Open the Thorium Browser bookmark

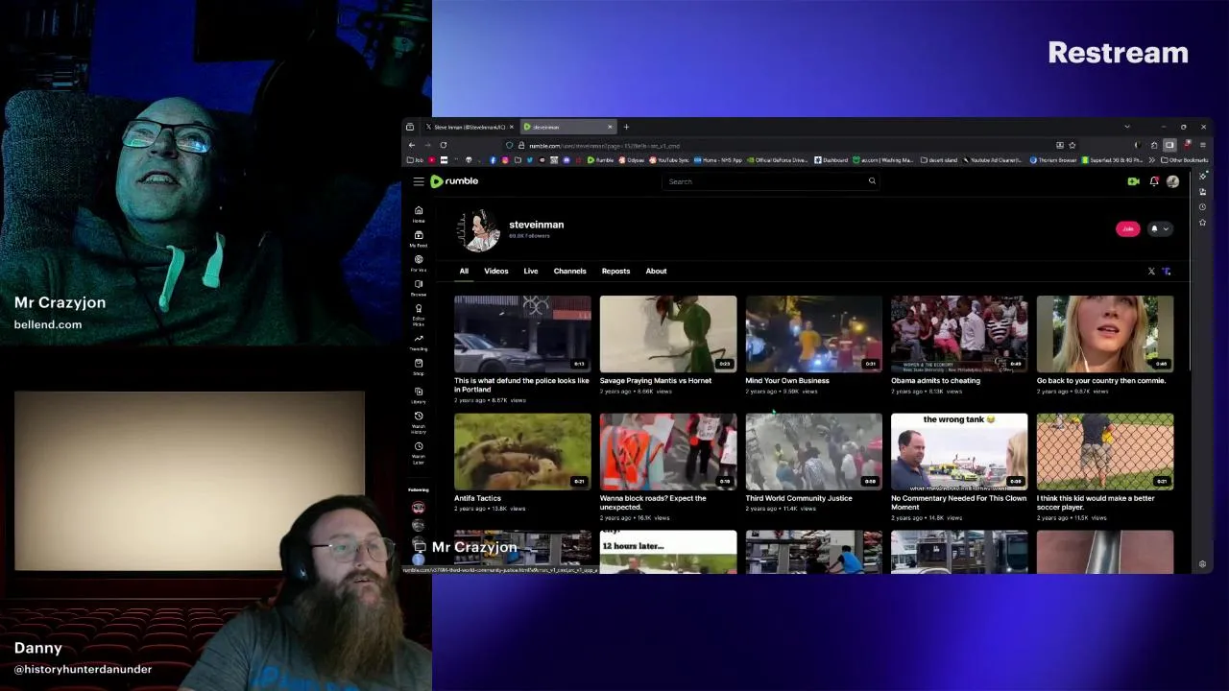click(x=1053, y=160)
